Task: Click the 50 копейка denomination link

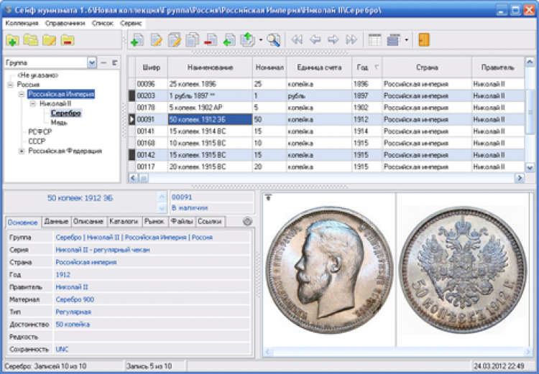Action: coord(73,324)
